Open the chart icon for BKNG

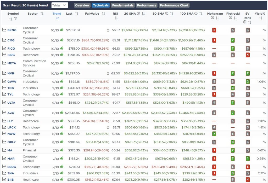tap(4, 30)
